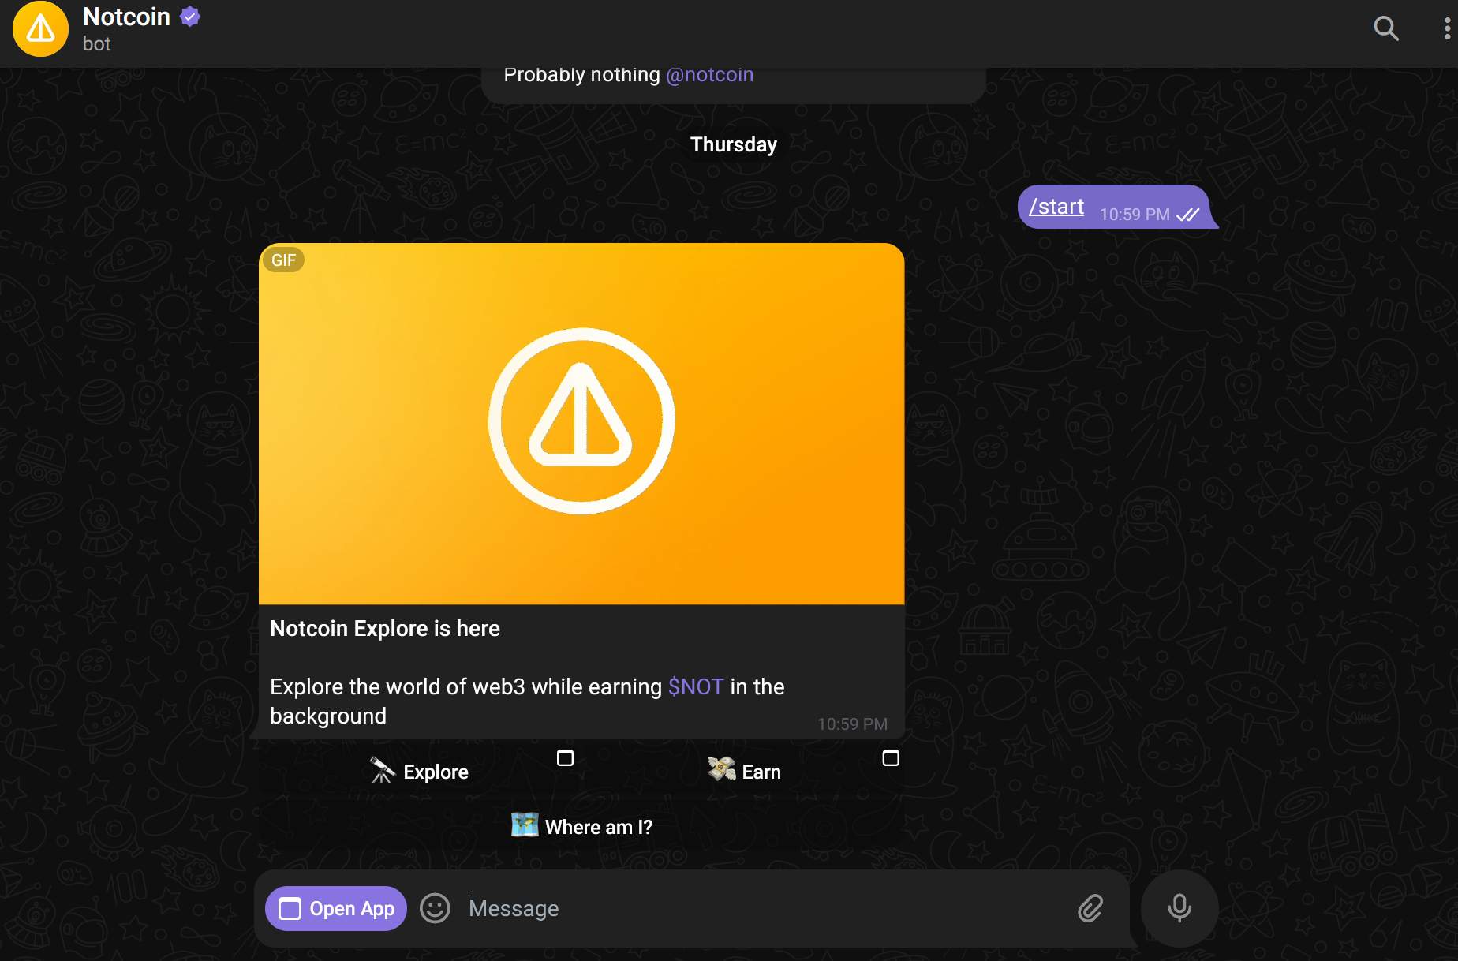Click the /start command link
Screen dimensions: 1458x961
click(1056, 207)
